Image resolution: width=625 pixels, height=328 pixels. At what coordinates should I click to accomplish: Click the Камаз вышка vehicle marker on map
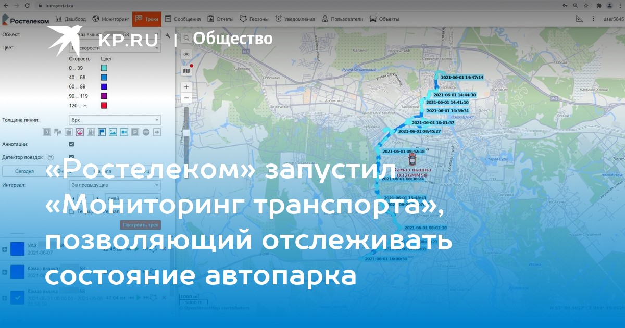click(413, 158)
